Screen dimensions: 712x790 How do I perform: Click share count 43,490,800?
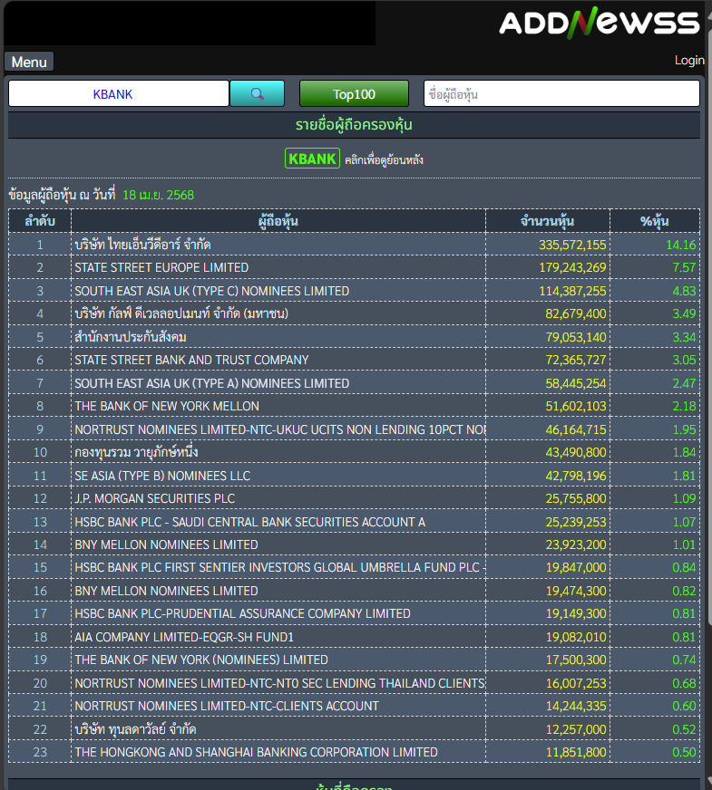[x=575, y=452]
